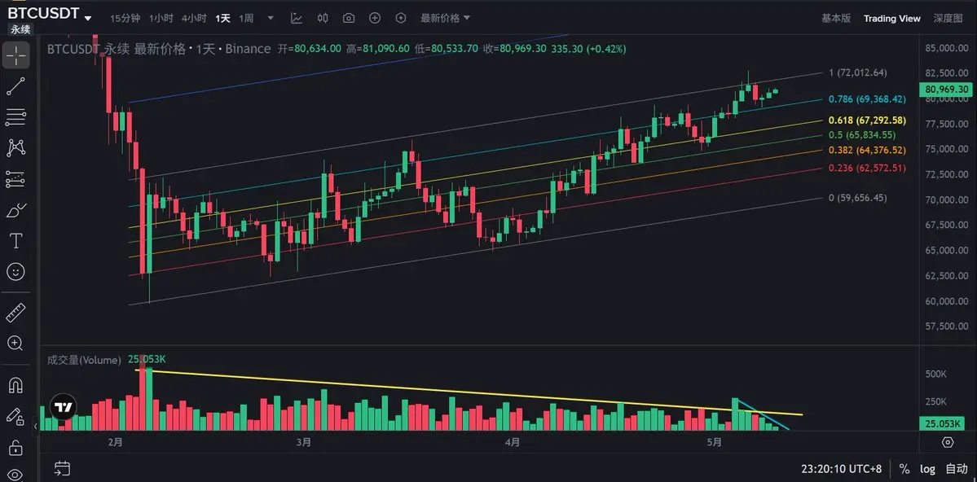Open the indicators line chart icon
977x482 pixels.
[x=297, y=18]
